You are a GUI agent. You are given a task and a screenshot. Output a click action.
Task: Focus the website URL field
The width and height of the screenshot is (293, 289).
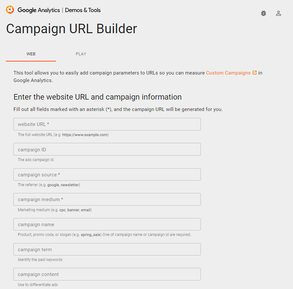click(107, 124)
